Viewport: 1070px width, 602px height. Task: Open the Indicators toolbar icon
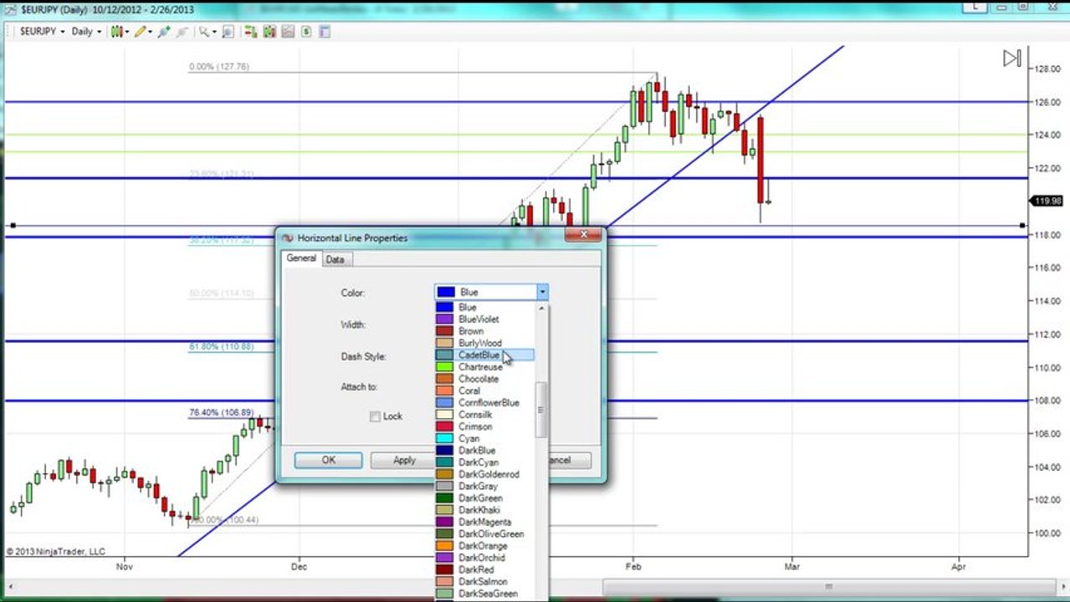pyautogui.click(x=269, y=32)
